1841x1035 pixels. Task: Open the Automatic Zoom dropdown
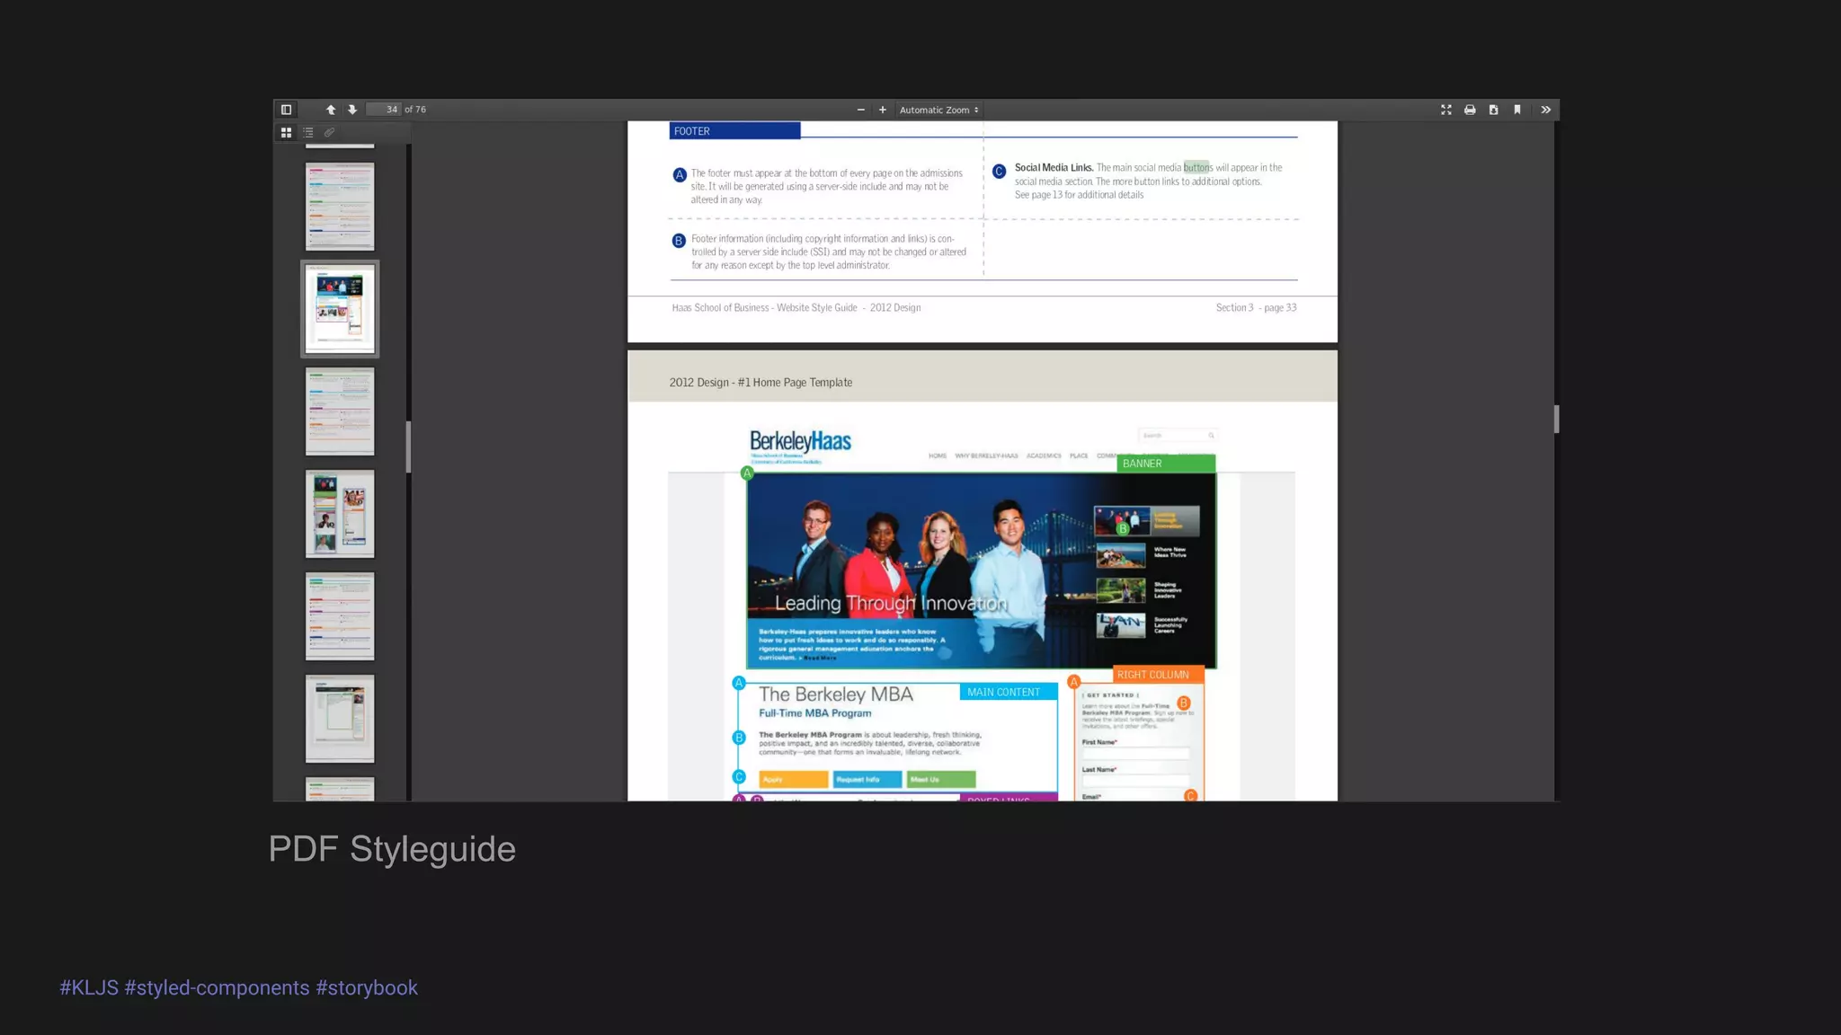pyautogui.click(x=938, y=110)
